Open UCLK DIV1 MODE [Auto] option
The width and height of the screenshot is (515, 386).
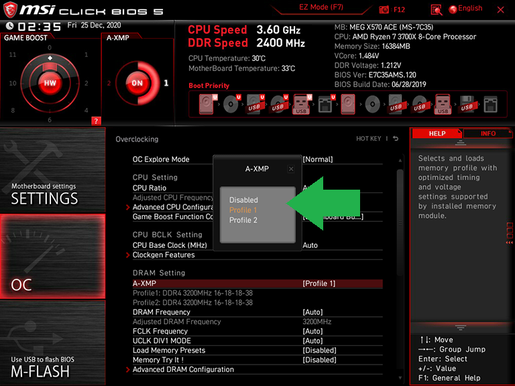point(257,340)
